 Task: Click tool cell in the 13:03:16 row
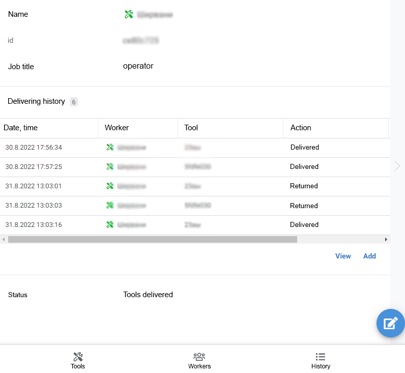pos(193,225)
